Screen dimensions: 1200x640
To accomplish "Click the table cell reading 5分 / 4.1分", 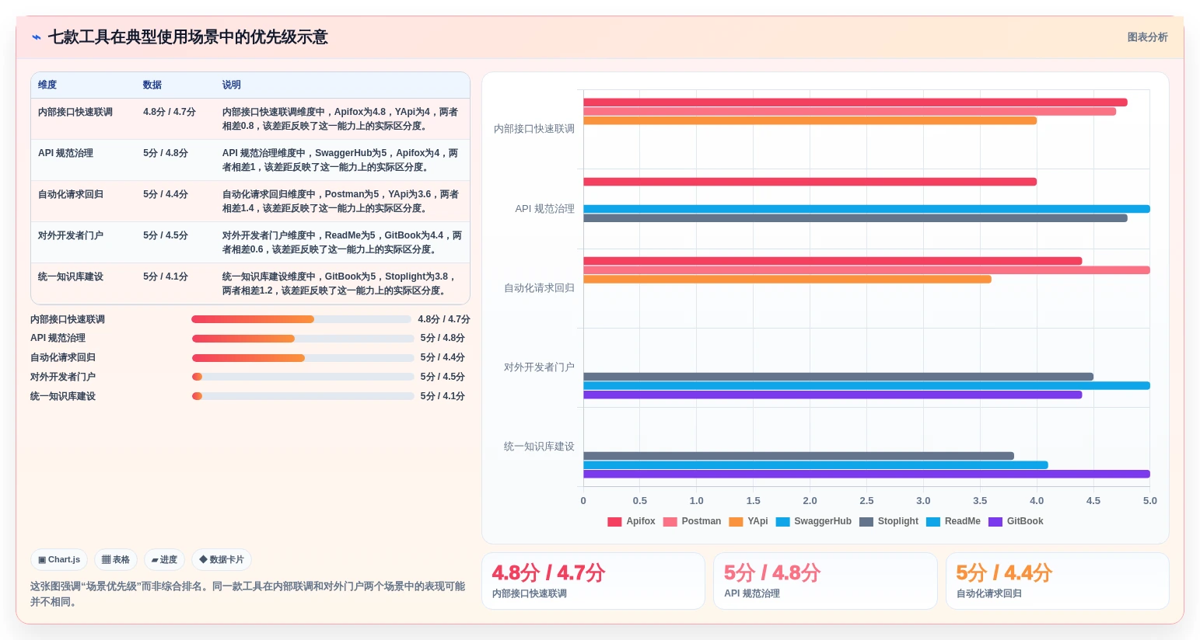I will tap(166, 277).
